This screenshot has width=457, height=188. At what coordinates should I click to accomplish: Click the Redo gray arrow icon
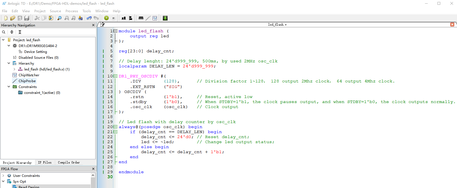(96, 18)
